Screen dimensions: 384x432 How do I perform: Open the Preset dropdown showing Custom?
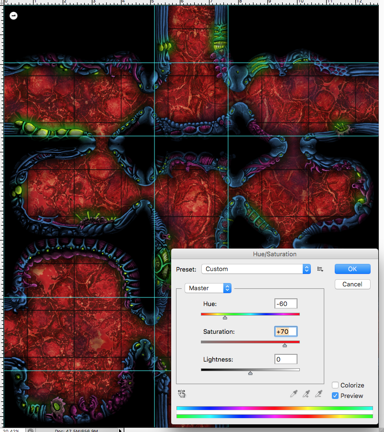256,269
